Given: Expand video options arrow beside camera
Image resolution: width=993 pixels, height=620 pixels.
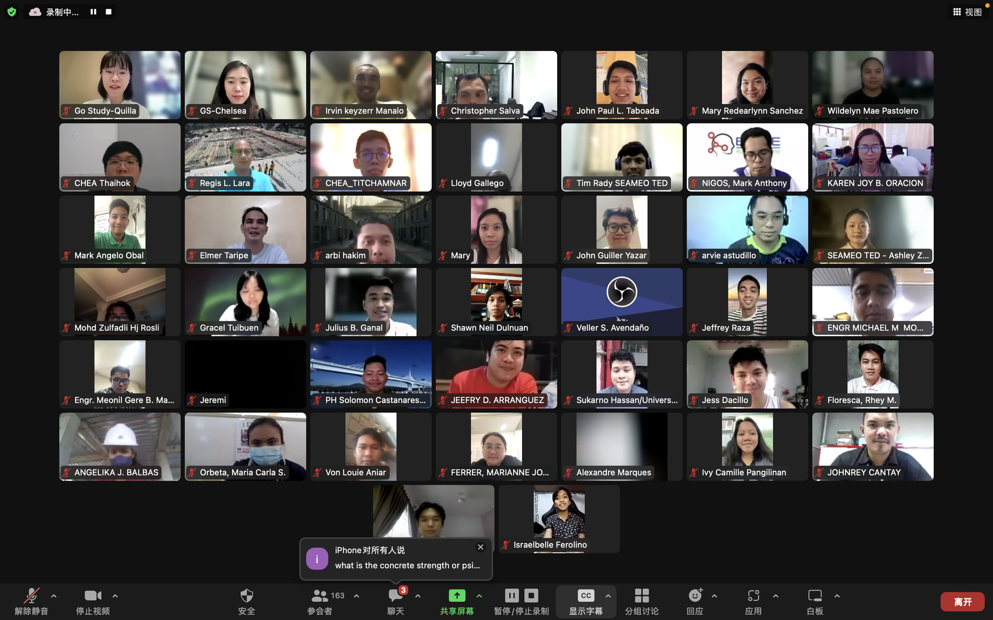Looking at the screenshot, I should (x=115, y=596).
